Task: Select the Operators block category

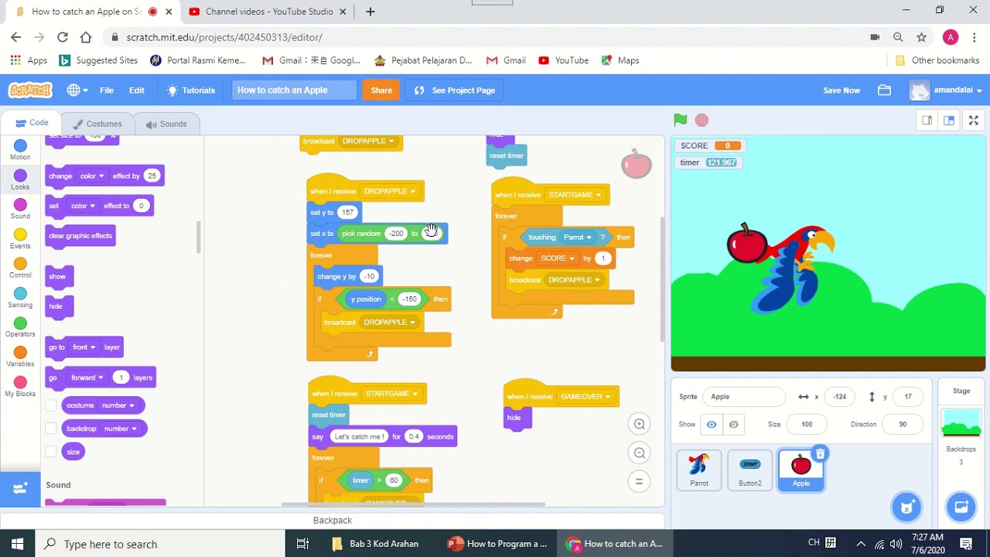Action: (x=20, y=327)
